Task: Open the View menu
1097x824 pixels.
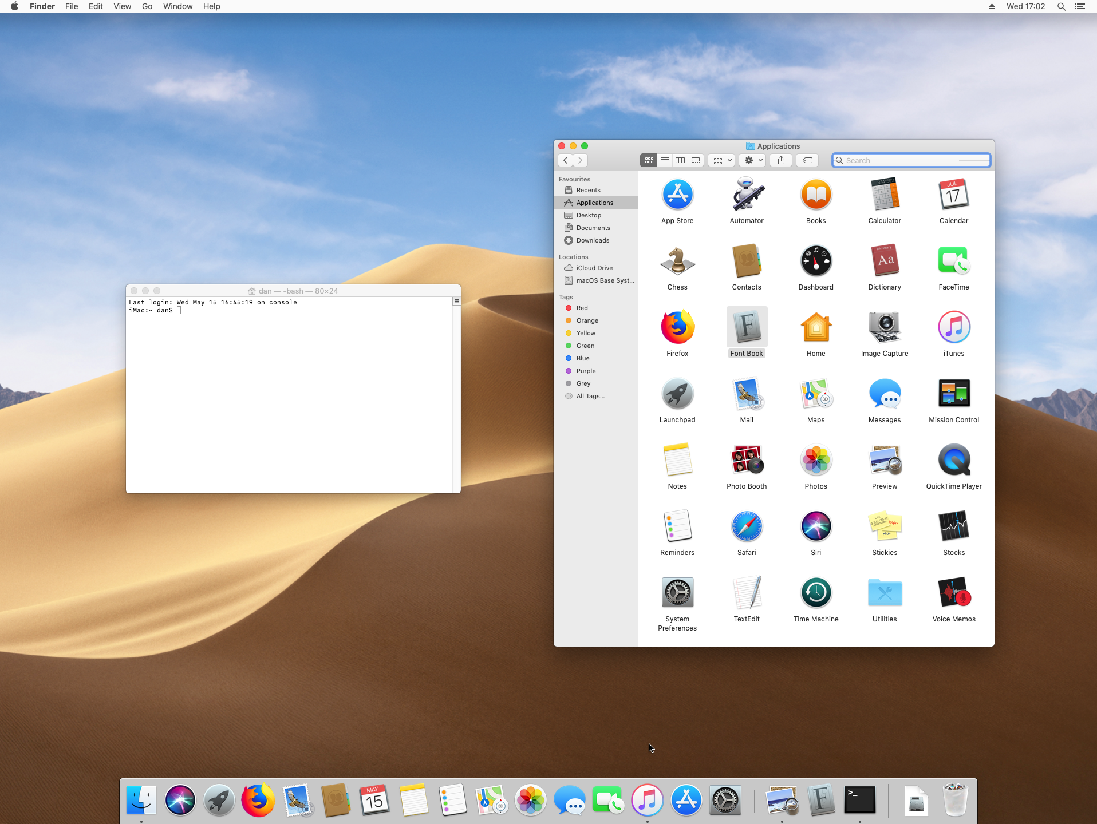Action: tap(122, 6)
